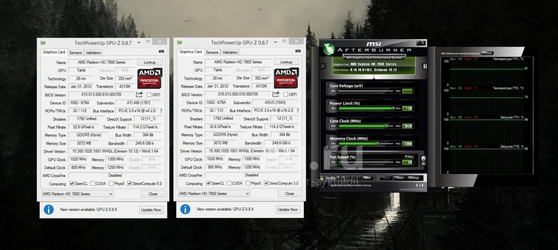The width and height of the screenshot is (558, 250).
Task: Click the AMD Radeon logo in ATI AIB GPU-Z window
Action: (150, 79)
